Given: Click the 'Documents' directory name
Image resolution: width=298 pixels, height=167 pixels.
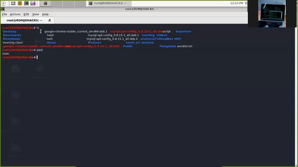Looking at the screenshot, I should (12, 35).
